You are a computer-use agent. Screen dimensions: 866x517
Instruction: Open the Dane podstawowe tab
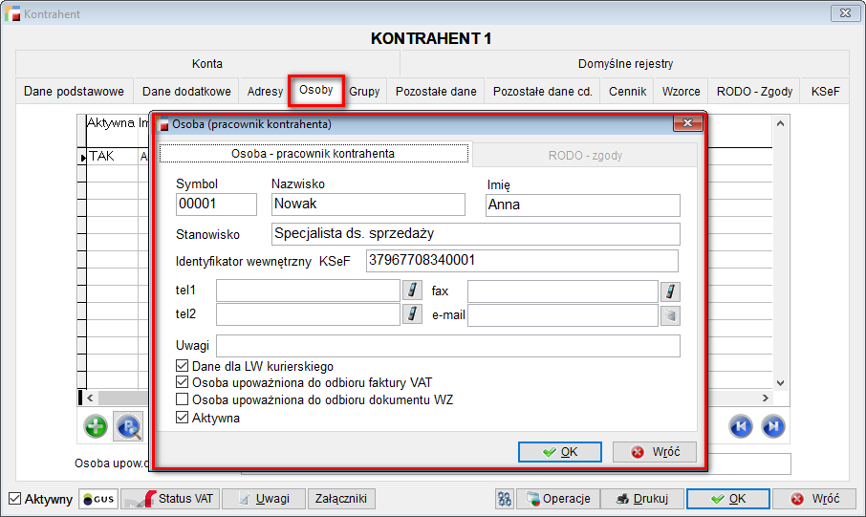click(x=74, y=92)
